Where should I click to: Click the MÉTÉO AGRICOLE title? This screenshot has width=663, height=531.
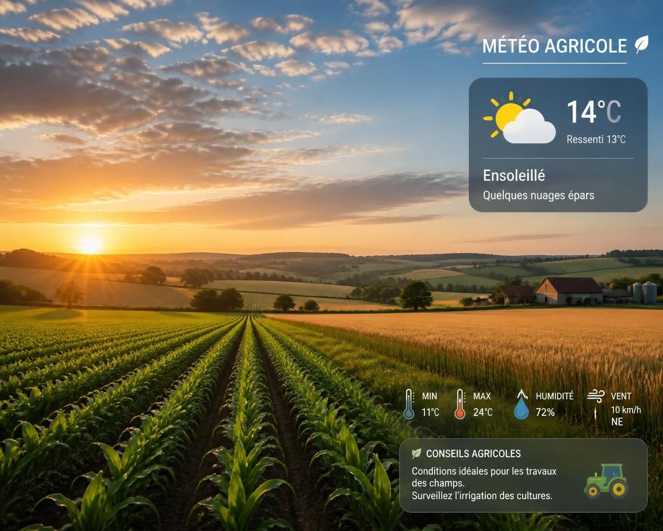coord(555,46)
